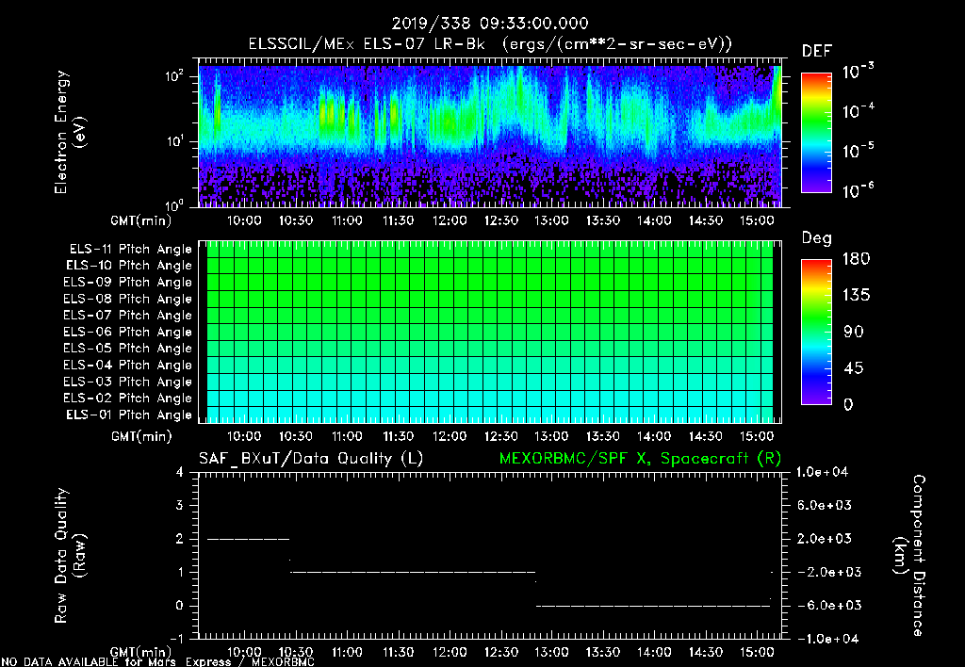
Task: Select the ELS-04 Pitch Angle row label
Action: click(128, 365)
